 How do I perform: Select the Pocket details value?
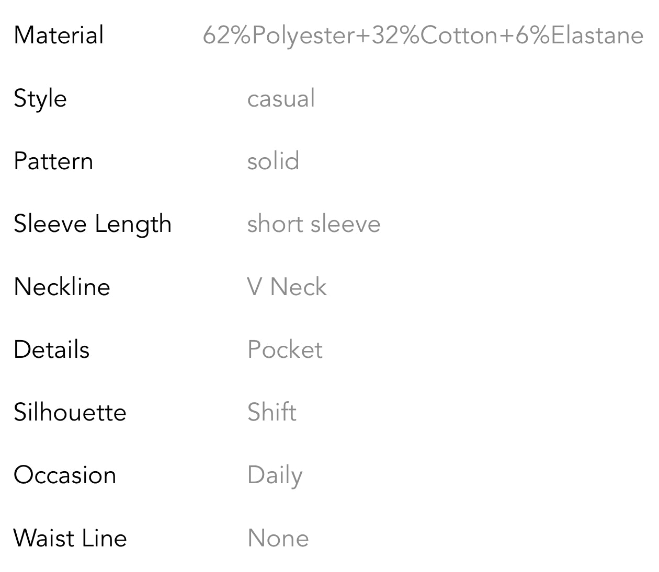point(285,349)
